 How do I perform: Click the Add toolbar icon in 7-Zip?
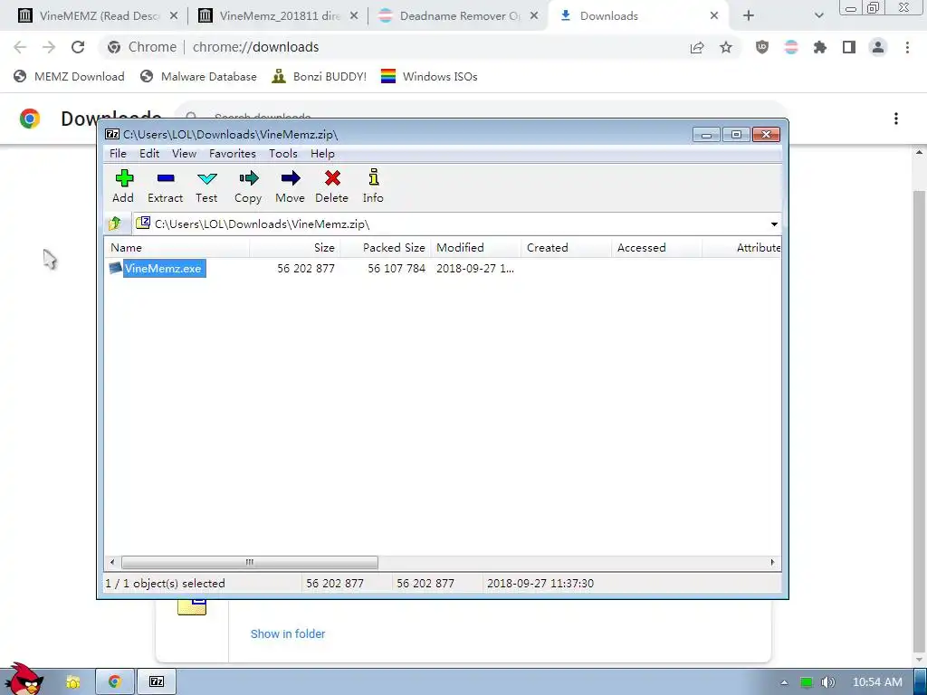coord(123,186)
